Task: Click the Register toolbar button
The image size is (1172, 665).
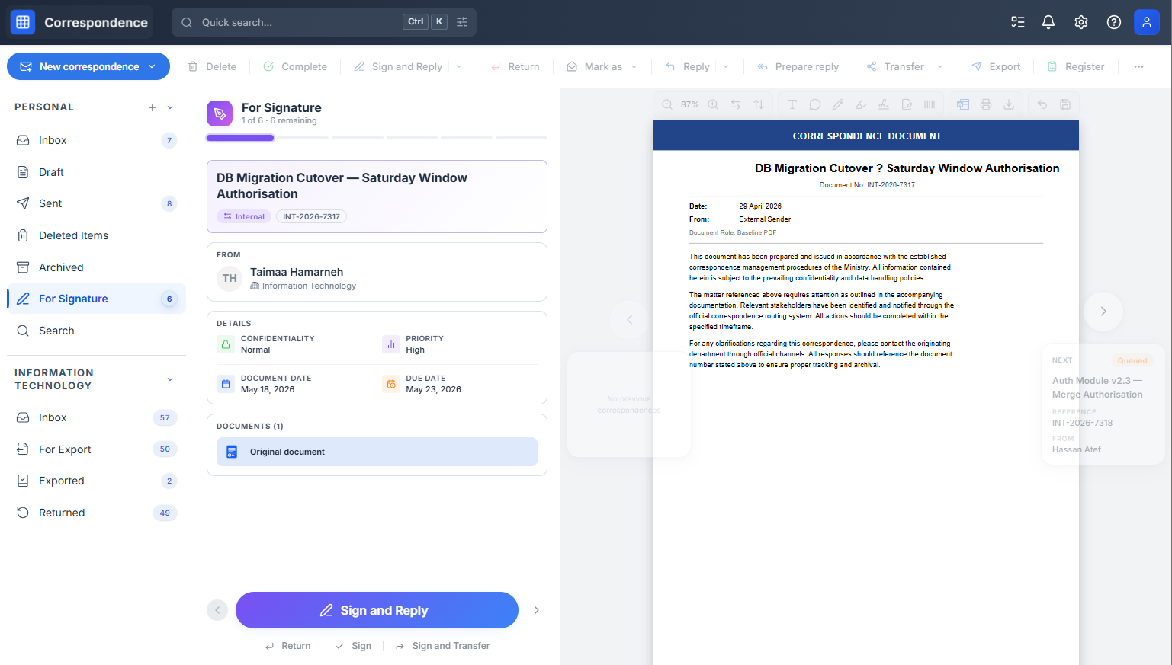Action: pyautogui.click(x=1076, y=66)
